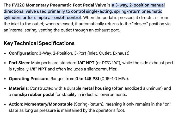The width and height of the screenshot is (179, 117).
Task: Click the bold metal housing text
Action: [x=97, y=88]
